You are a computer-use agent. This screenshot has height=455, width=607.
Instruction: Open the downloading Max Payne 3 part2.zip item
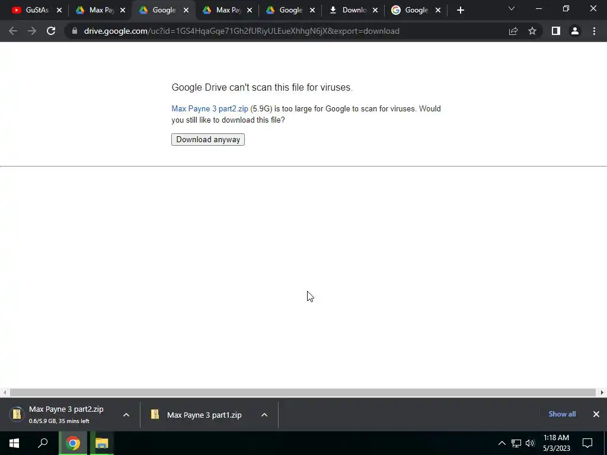(x=64, y=414)
